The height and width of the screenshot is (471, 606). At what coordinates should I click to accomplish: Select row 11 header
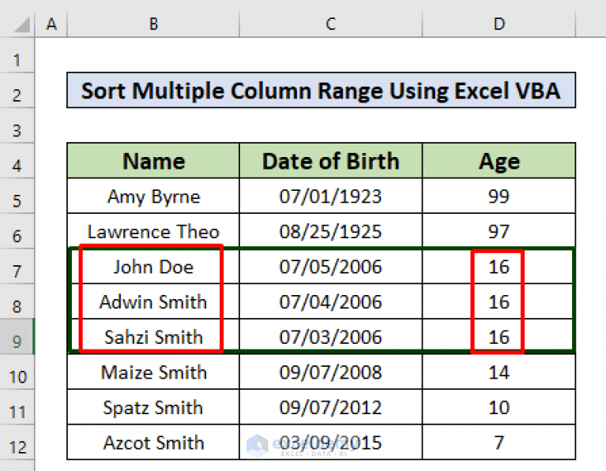click(x=17, y=407)
